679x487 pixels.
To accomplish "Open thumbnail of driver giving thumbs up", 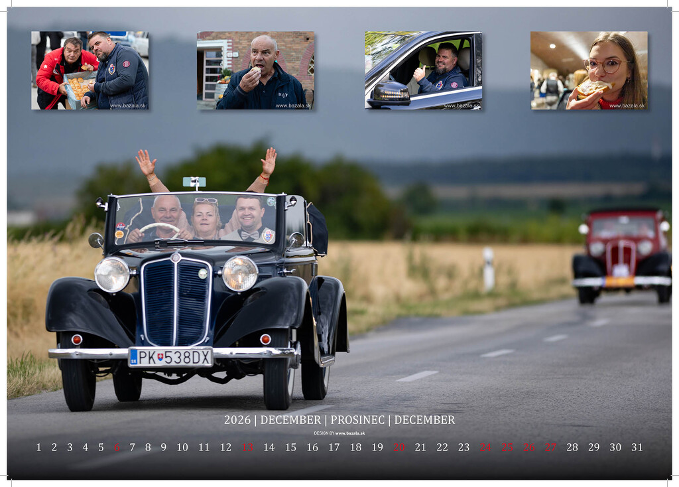I will coord(423,70).
